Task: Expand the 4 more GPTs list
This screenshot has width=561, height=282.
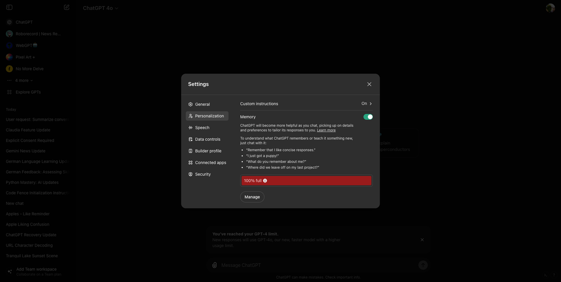Action: click(x=21, y=80)
